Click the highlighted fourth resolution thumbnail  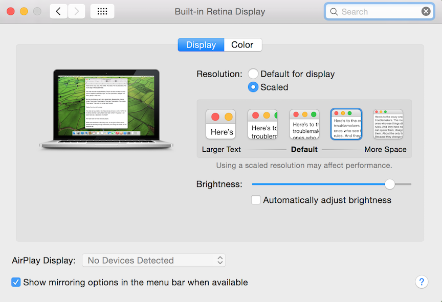pos(346,124)
